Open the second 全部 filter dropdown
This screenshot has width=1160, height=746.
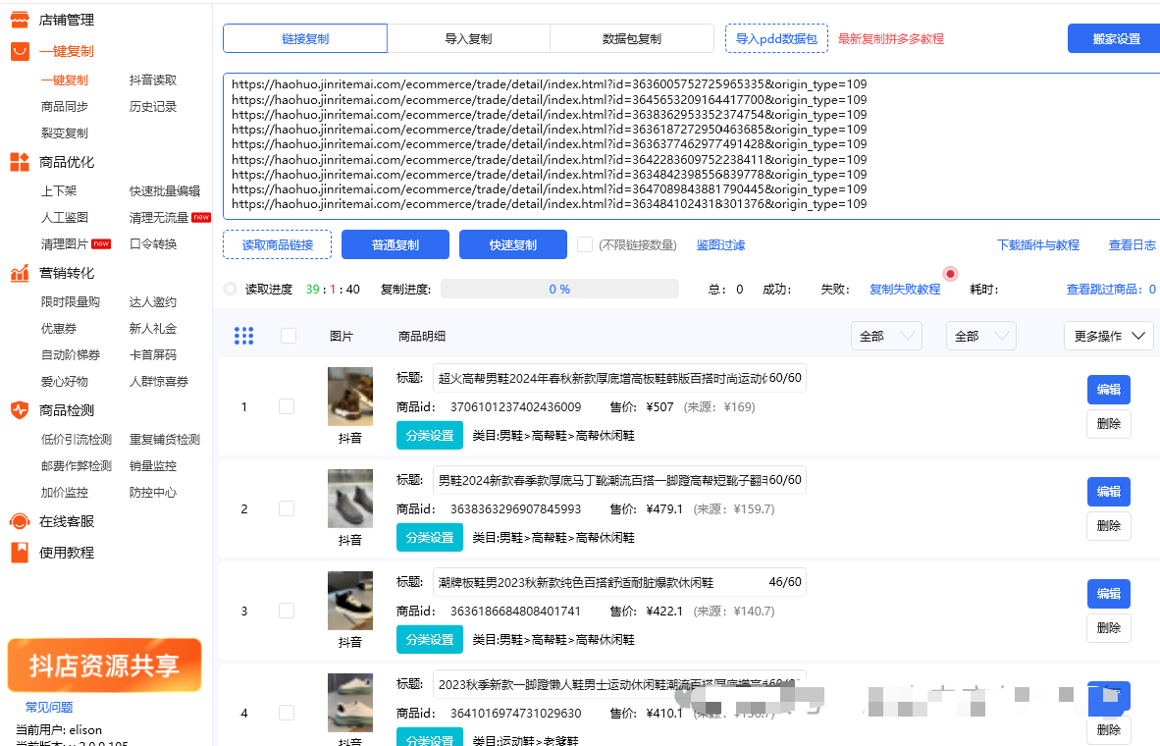tap(981, 336)
